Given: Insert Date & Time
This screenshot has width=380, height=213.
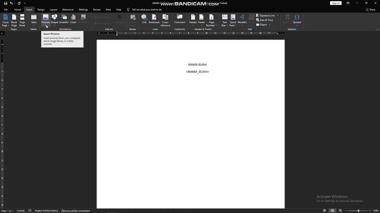Looking at the screenshot, I should 264,20.
